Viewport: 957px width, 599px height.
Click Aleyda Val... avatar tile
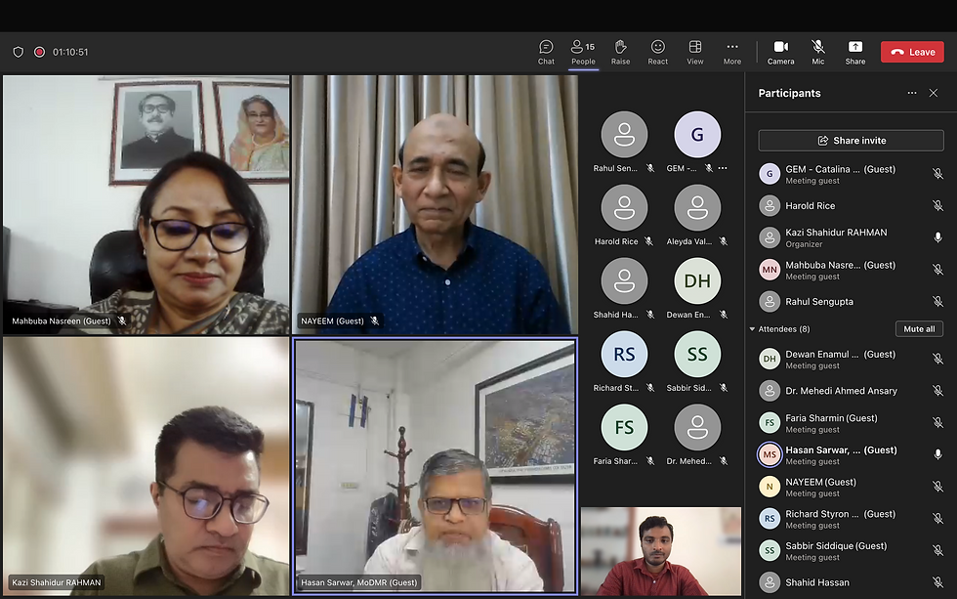[x=697, y=208]
